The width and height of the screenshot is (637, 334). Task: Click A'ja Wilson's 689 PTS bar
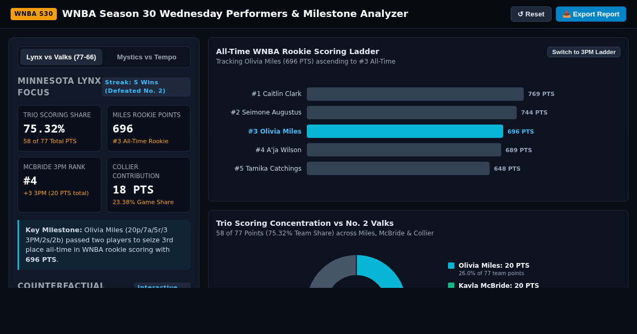coord(404,150)
